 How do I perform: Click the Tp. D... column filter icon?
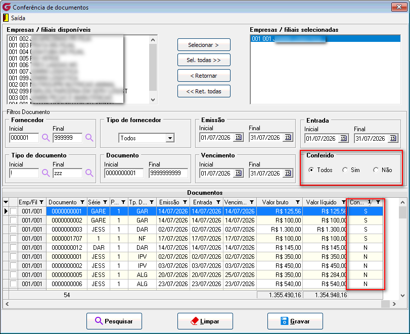[x=151, y=202]
